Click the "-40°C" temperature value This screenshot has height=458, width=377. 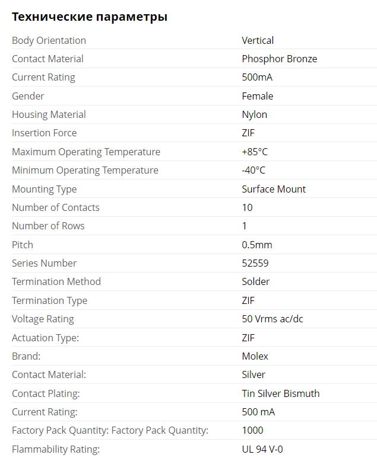254,170
